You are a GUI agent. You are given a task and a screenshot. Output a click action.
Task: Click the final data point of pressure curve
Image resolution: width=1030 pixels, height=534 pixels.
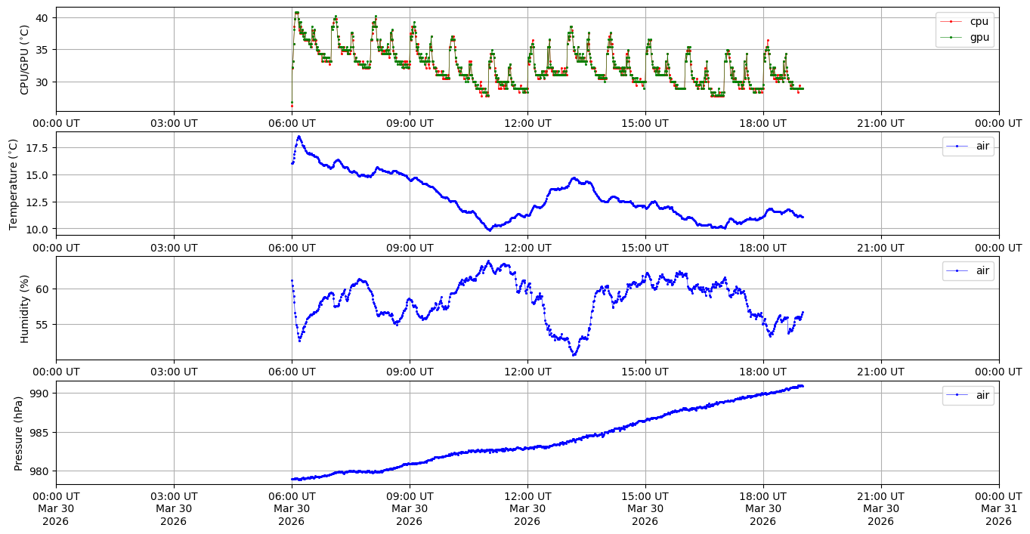point(802,386)
